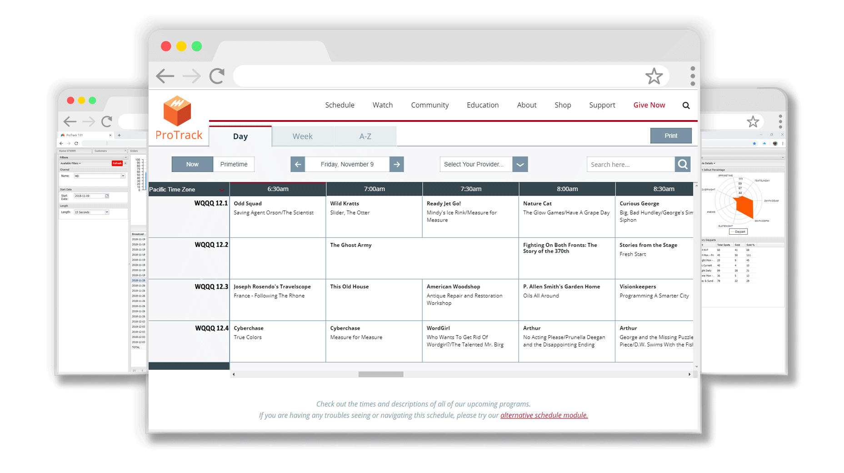The image size is (844, 473).
Task: Close the ProTrack 7.01 tab
Action: (x=110, y=135)
